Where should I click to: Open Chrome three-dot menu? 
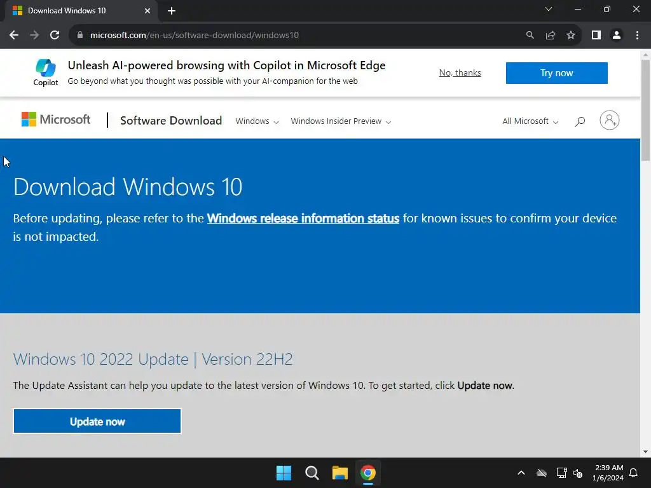pyautogui.click(x=637, y=36)
